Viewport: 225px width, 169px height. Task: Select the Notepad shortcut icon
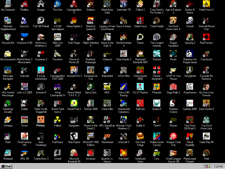click(x=8, y=153)
